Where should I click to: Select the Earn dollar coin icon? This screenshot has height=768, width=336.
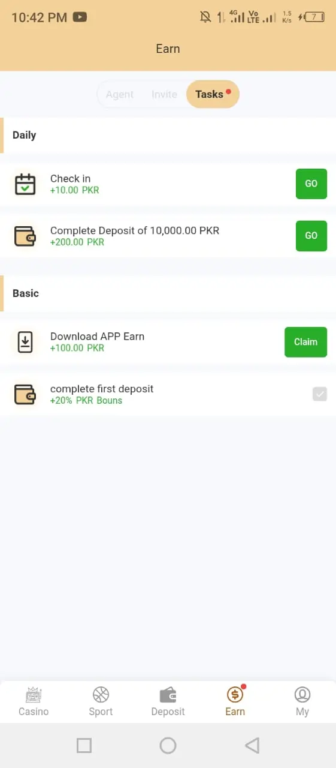(x=235, y=695)
